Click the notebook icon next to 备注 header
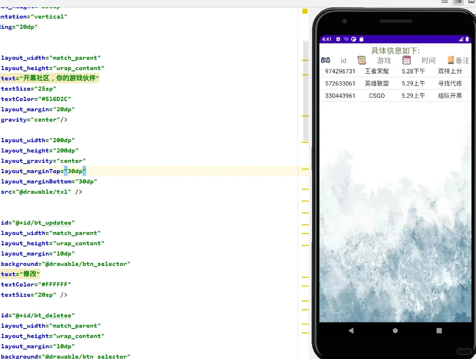 click(x=450, y=60)
